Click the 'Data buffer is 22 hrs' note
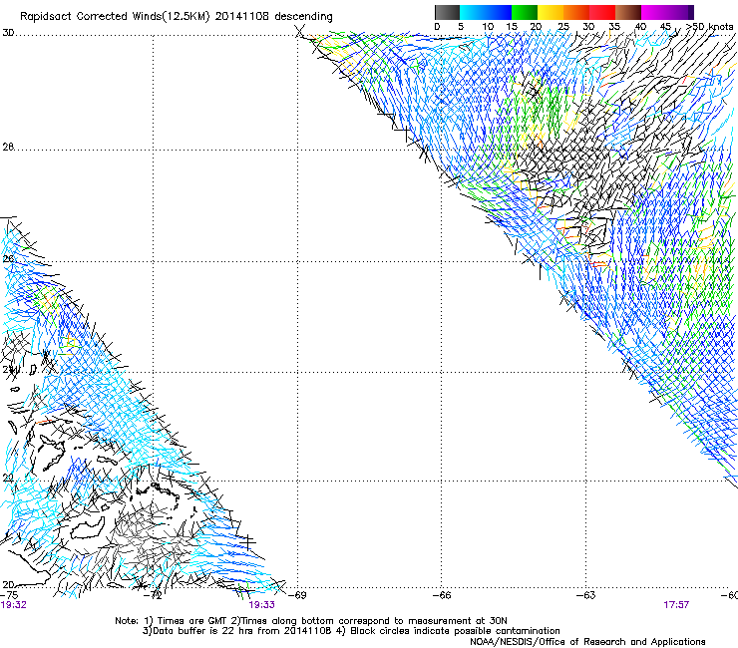 coord(351,631)
